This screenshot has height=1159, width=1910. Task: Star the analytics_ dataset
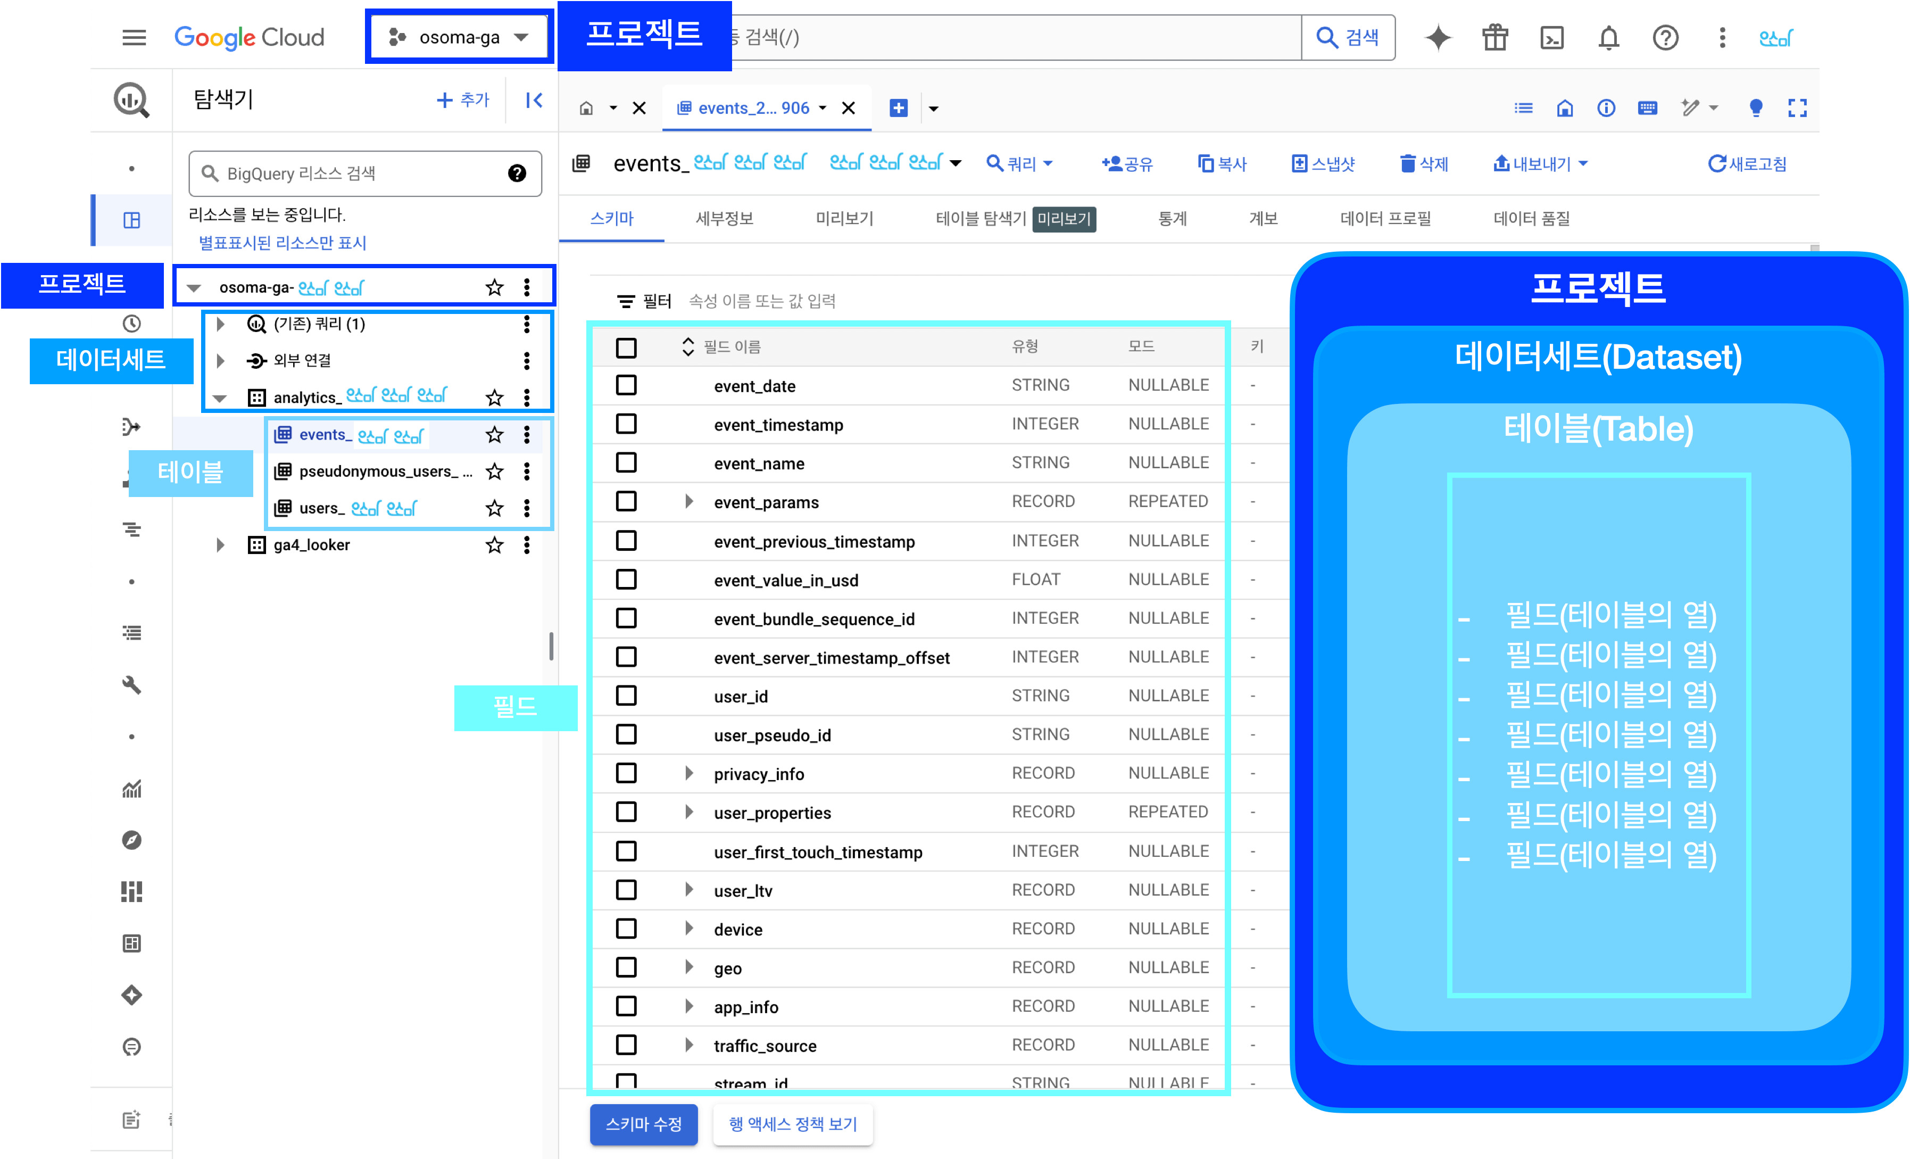tap(495, 398)
